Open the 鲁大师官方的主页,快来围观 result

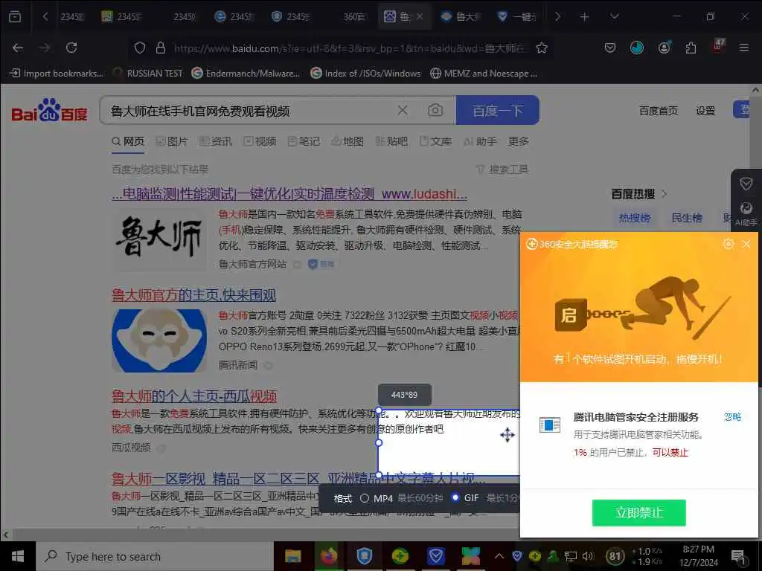click(x=194, y=295)
